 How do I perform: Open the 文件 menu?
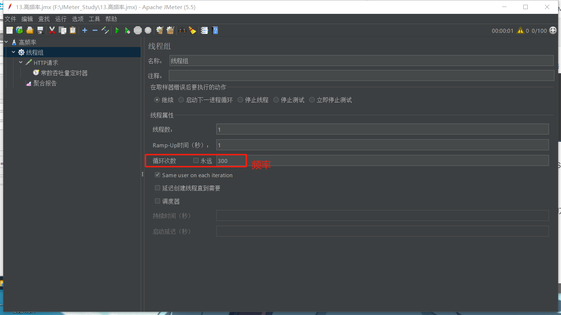[10, 19]
